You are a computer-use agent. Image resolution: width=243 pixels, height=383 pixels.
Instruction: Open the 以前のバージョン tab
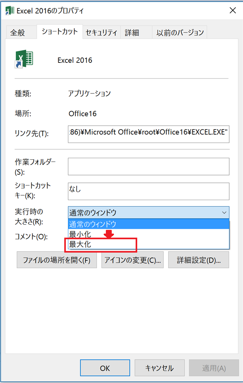(x=180, y=33)
